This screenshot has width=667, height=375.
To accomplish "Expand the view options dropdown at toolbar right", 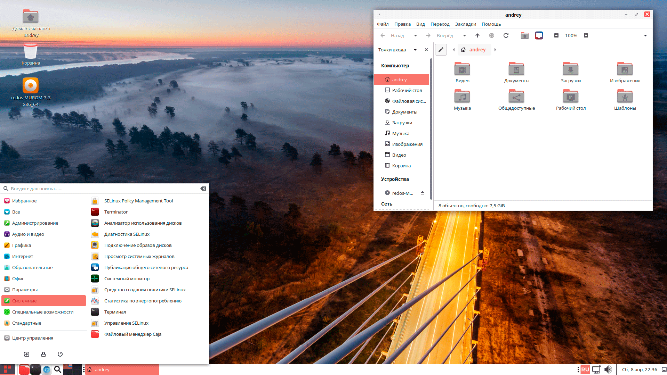I will (x=645, y=35).
